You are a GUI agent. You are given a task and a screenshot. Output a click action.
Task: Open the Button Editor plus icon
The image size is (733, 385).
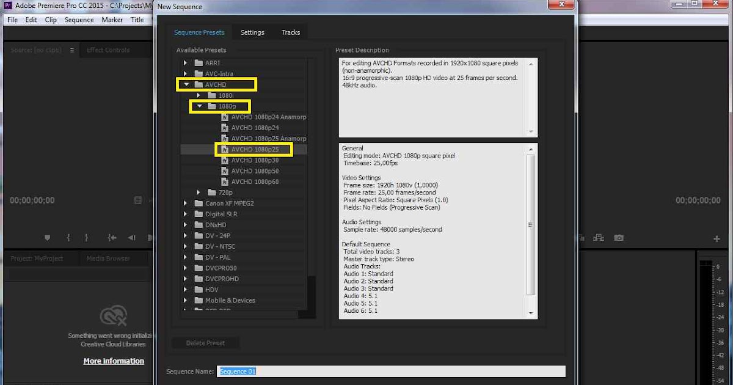(717, 238)
